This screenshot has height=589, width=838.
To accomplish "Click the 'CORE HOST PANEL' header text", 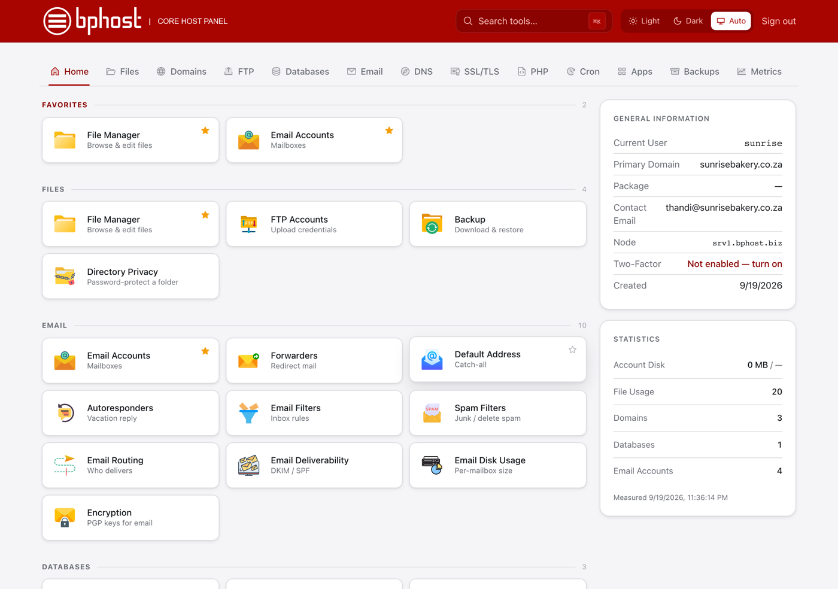I will coord(192,21).
